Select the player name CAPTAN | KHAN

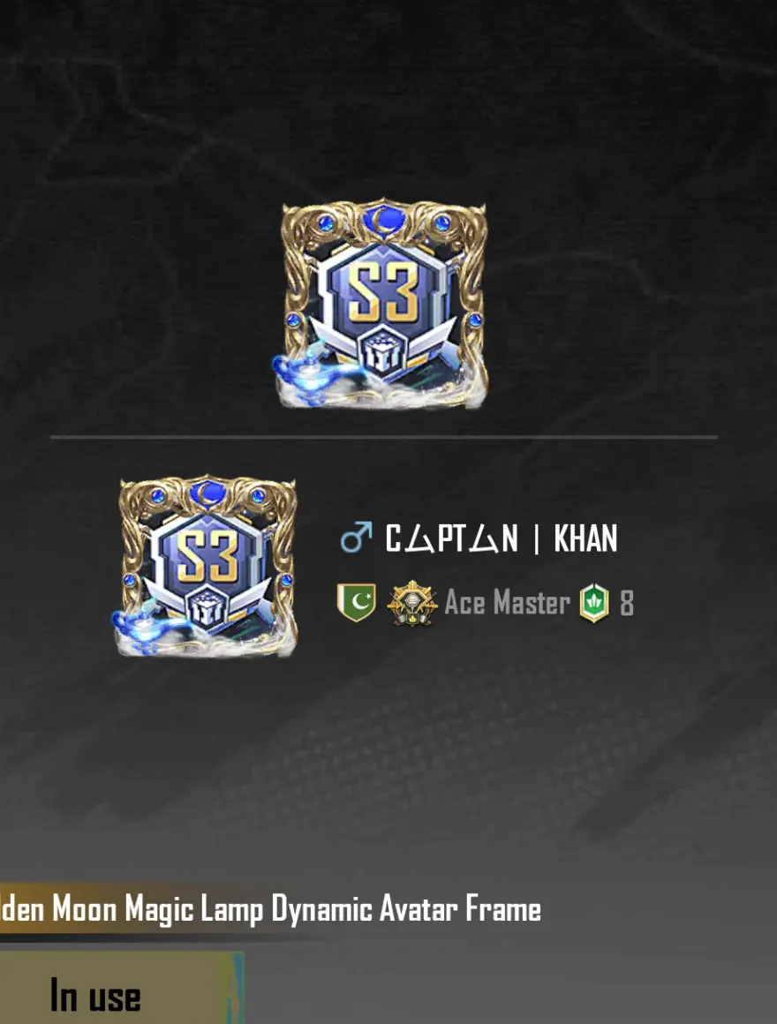tap(502, 538)
